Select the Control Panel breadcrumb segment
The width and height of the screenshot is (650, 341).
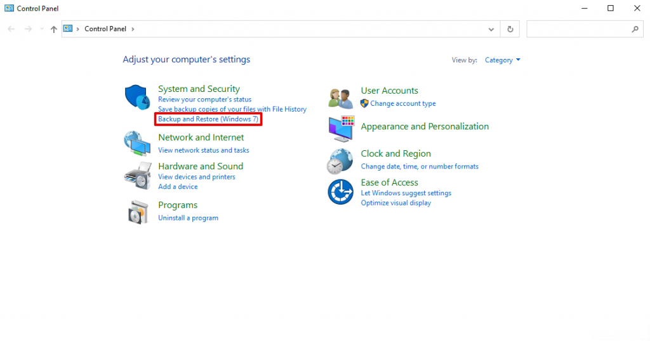(105, 29)
